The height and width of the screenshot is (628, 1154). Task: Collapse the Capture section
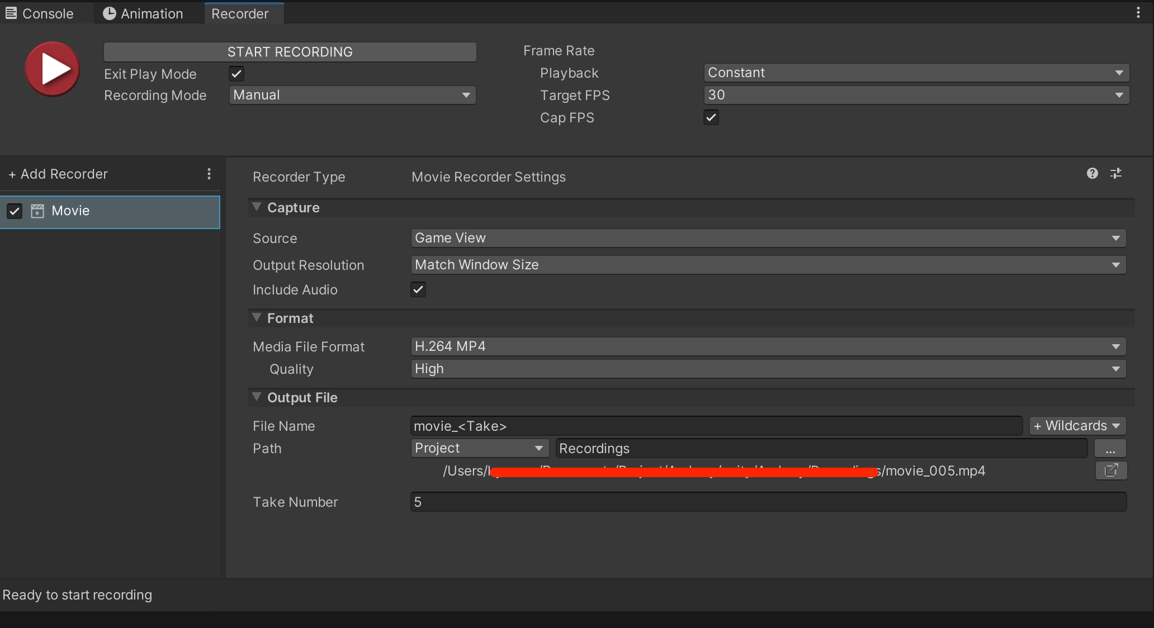point(257,207)
